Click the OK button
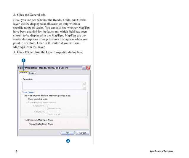Viewport: 189px width, 158px height. 68,133
